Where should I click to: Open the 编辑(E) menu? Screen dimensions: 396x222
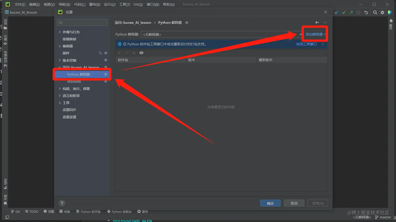point(35,4)
